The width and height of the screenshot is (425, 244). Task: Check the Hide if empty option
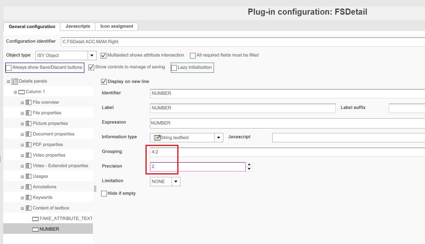[x=104, y=194]
